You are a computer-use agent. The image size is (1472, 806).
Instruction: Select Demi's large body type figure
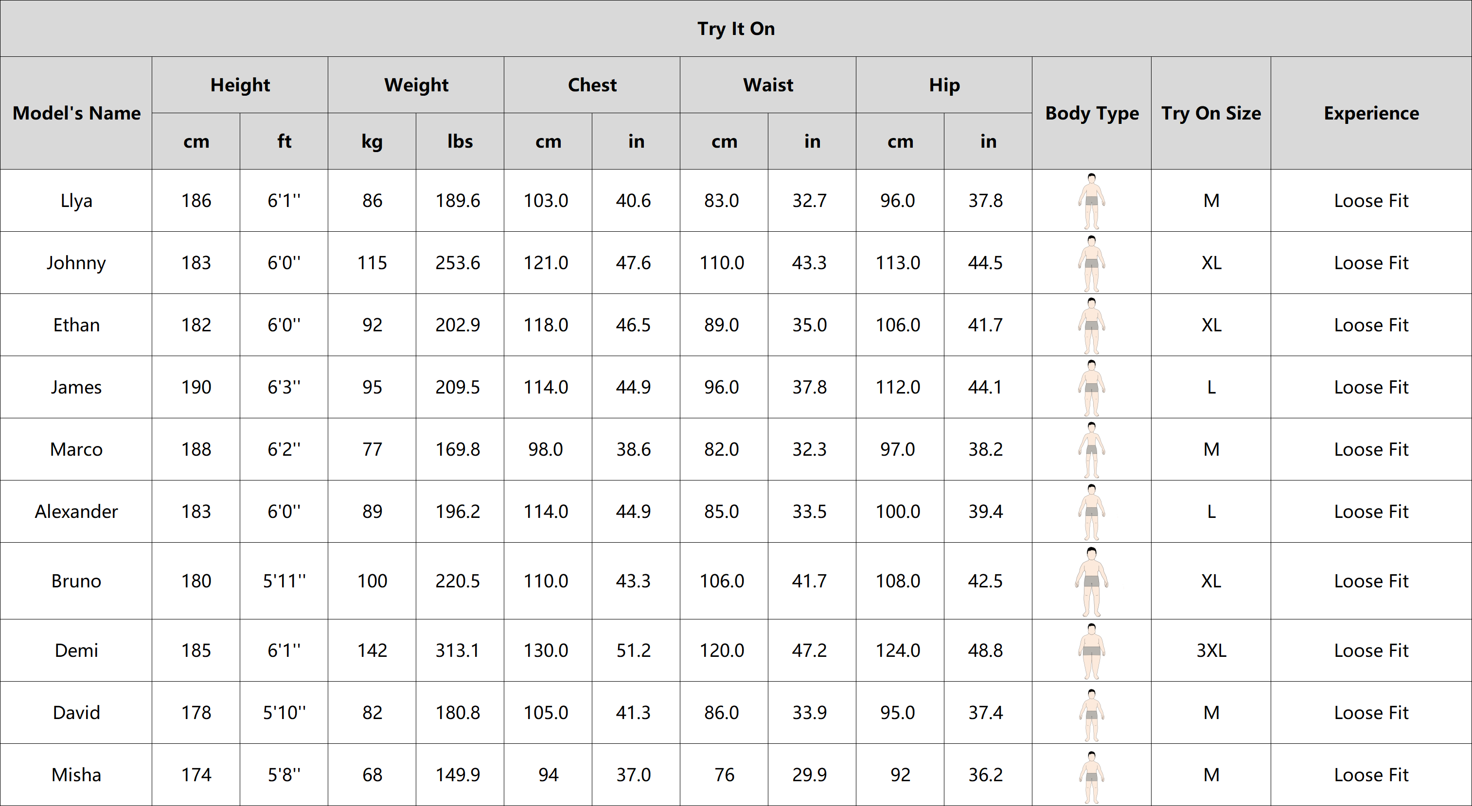(1091, 651)
